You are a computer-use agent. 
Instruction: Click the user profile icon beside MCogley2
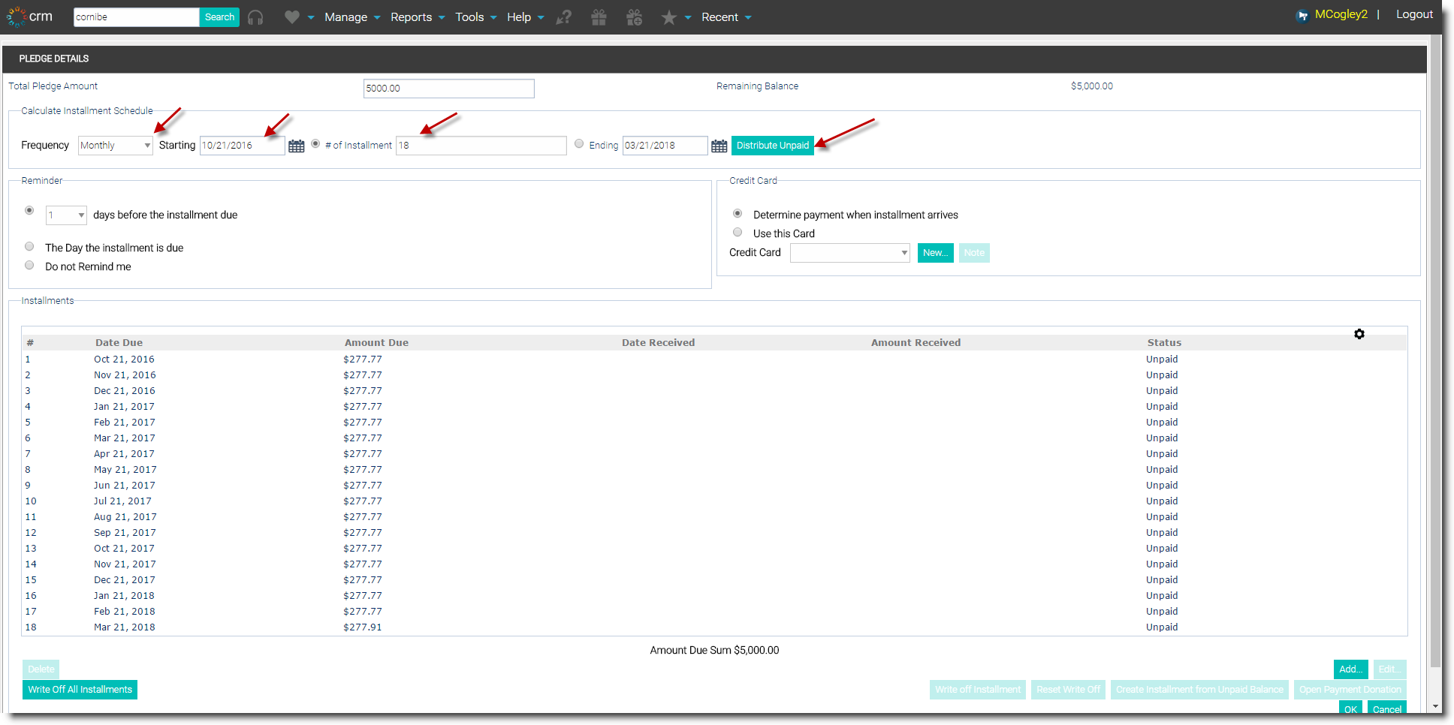point(1303,16)
